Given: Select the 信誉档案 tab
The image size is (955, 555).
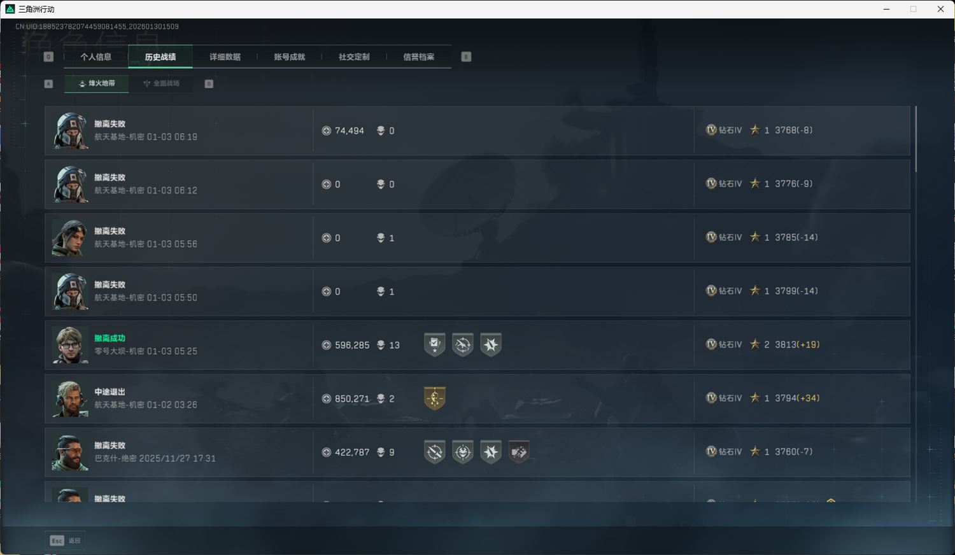Looking at the screenshot, I should pos(418,57).
